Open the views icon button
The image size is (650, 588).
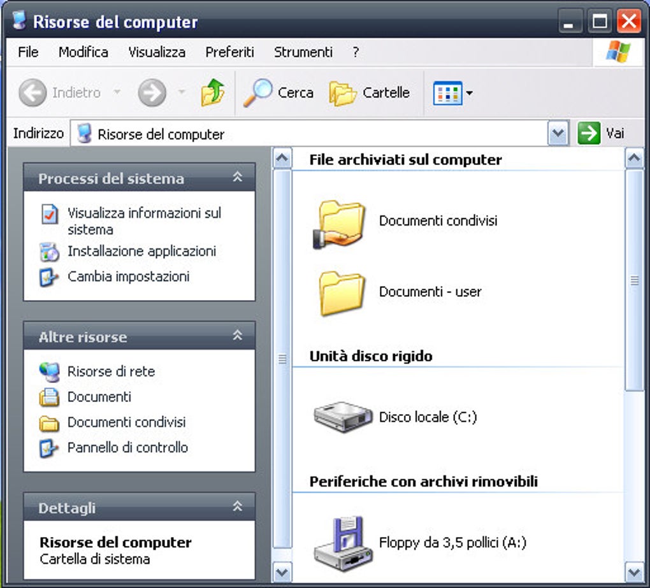point(448,93)
